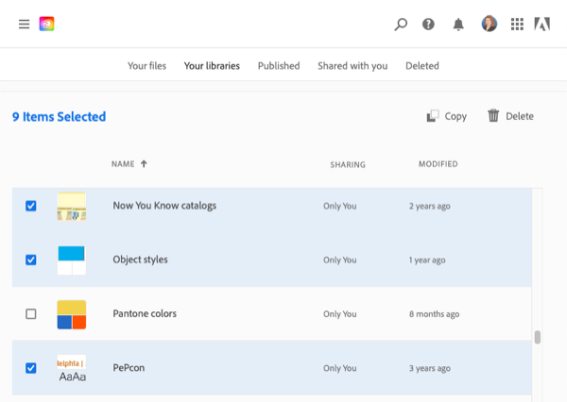Click the "2 years ago" modified date
The width and height of the screenshot is (567, 402).
430,206
